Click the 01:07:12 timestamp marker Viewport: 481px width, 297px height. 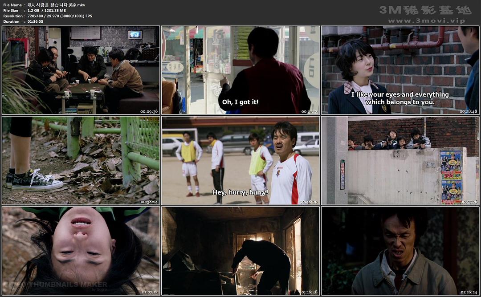(149, 292)
